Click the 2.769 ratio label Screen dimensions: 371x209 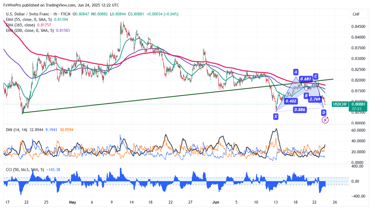tap(315, 99)
